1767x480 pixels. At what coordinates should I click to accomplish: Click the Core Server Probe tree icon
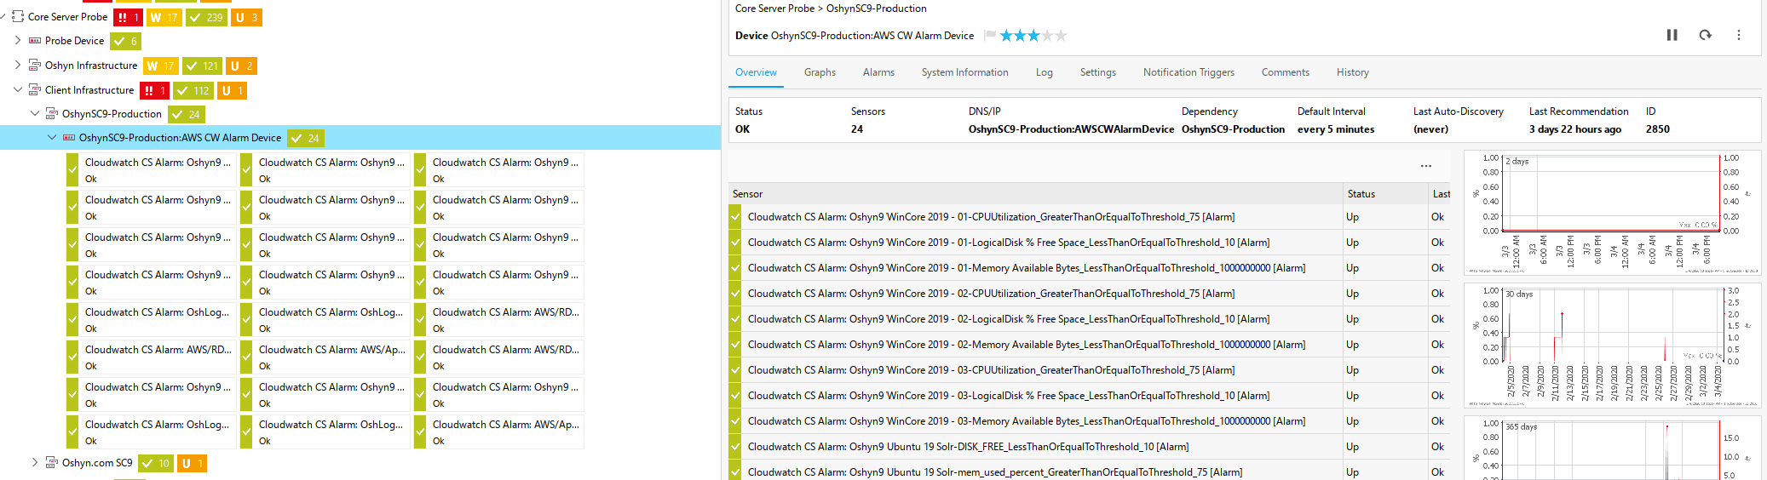pyautogui.click(x=18, y=16)
